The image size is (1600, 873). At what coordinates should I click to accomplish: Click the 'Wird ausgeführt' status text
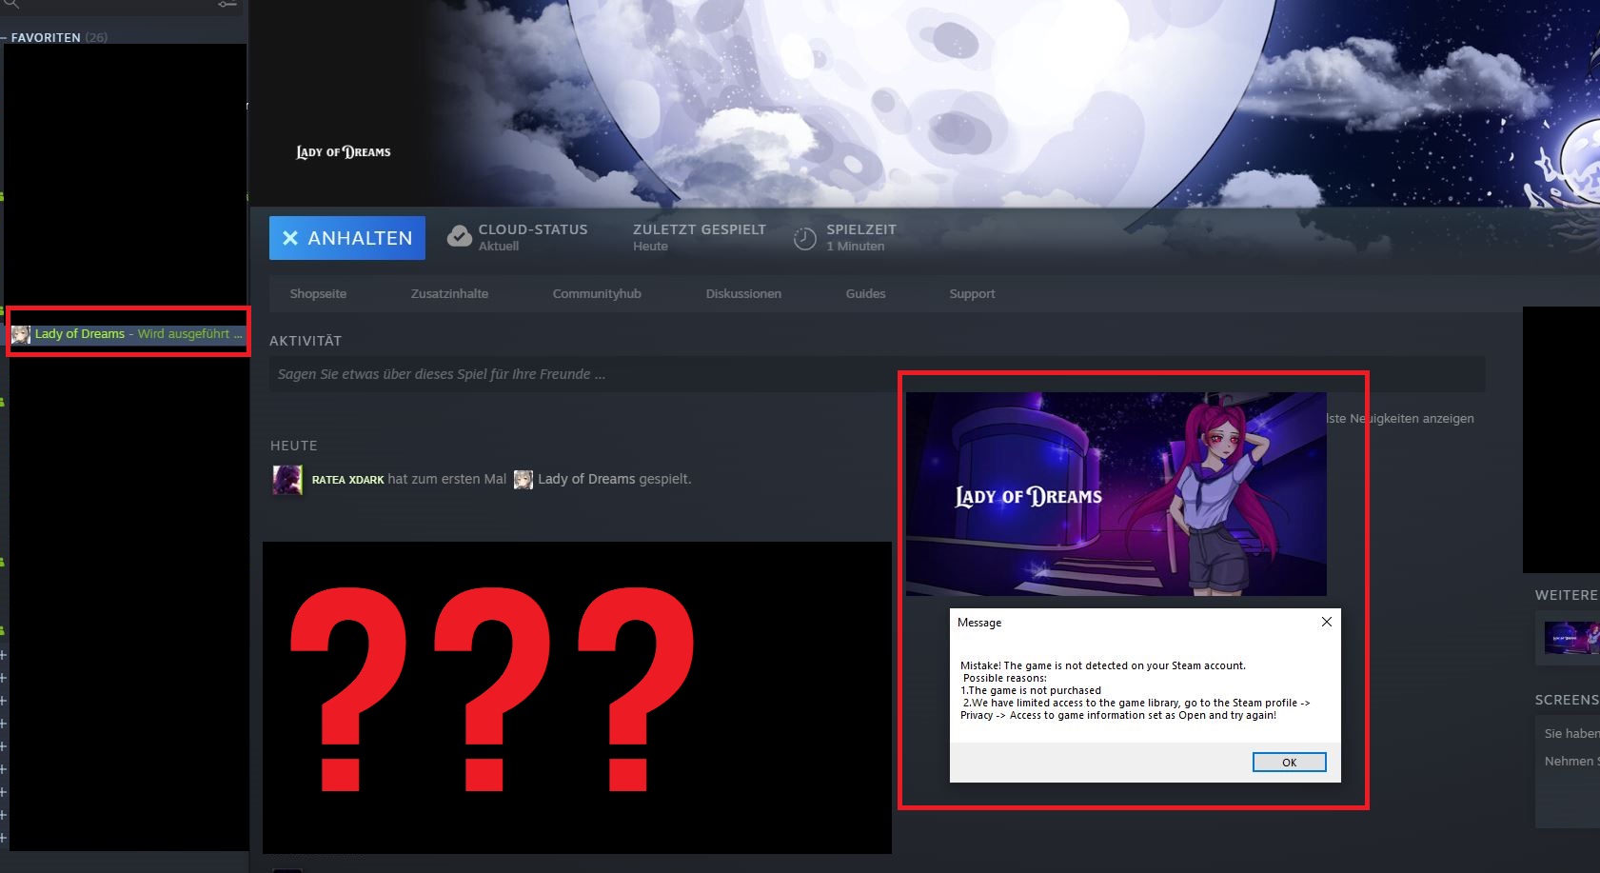point(184,334)
